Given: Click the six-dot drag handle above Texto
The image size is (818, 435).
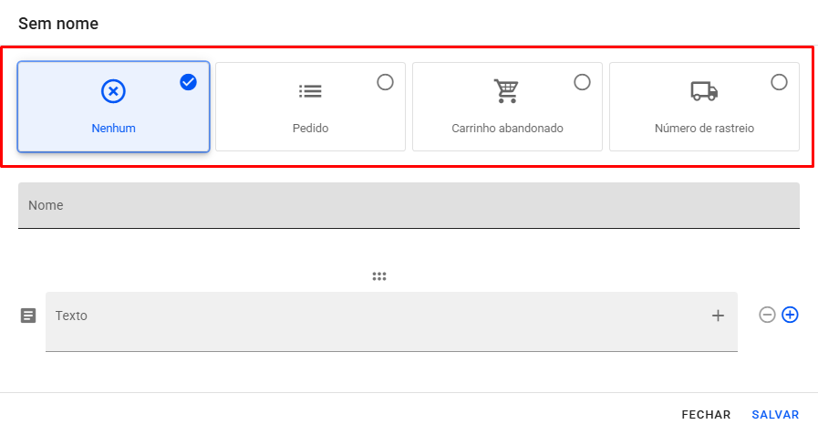Looking at the screenshot, I should pyautogui.click(x=379, y=276).
